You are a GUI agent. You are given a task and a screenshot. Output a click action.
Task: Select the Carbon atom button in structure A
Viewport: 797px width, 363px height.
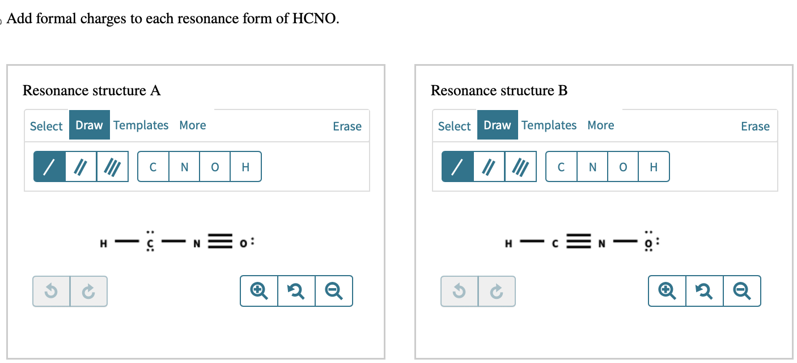153,166
